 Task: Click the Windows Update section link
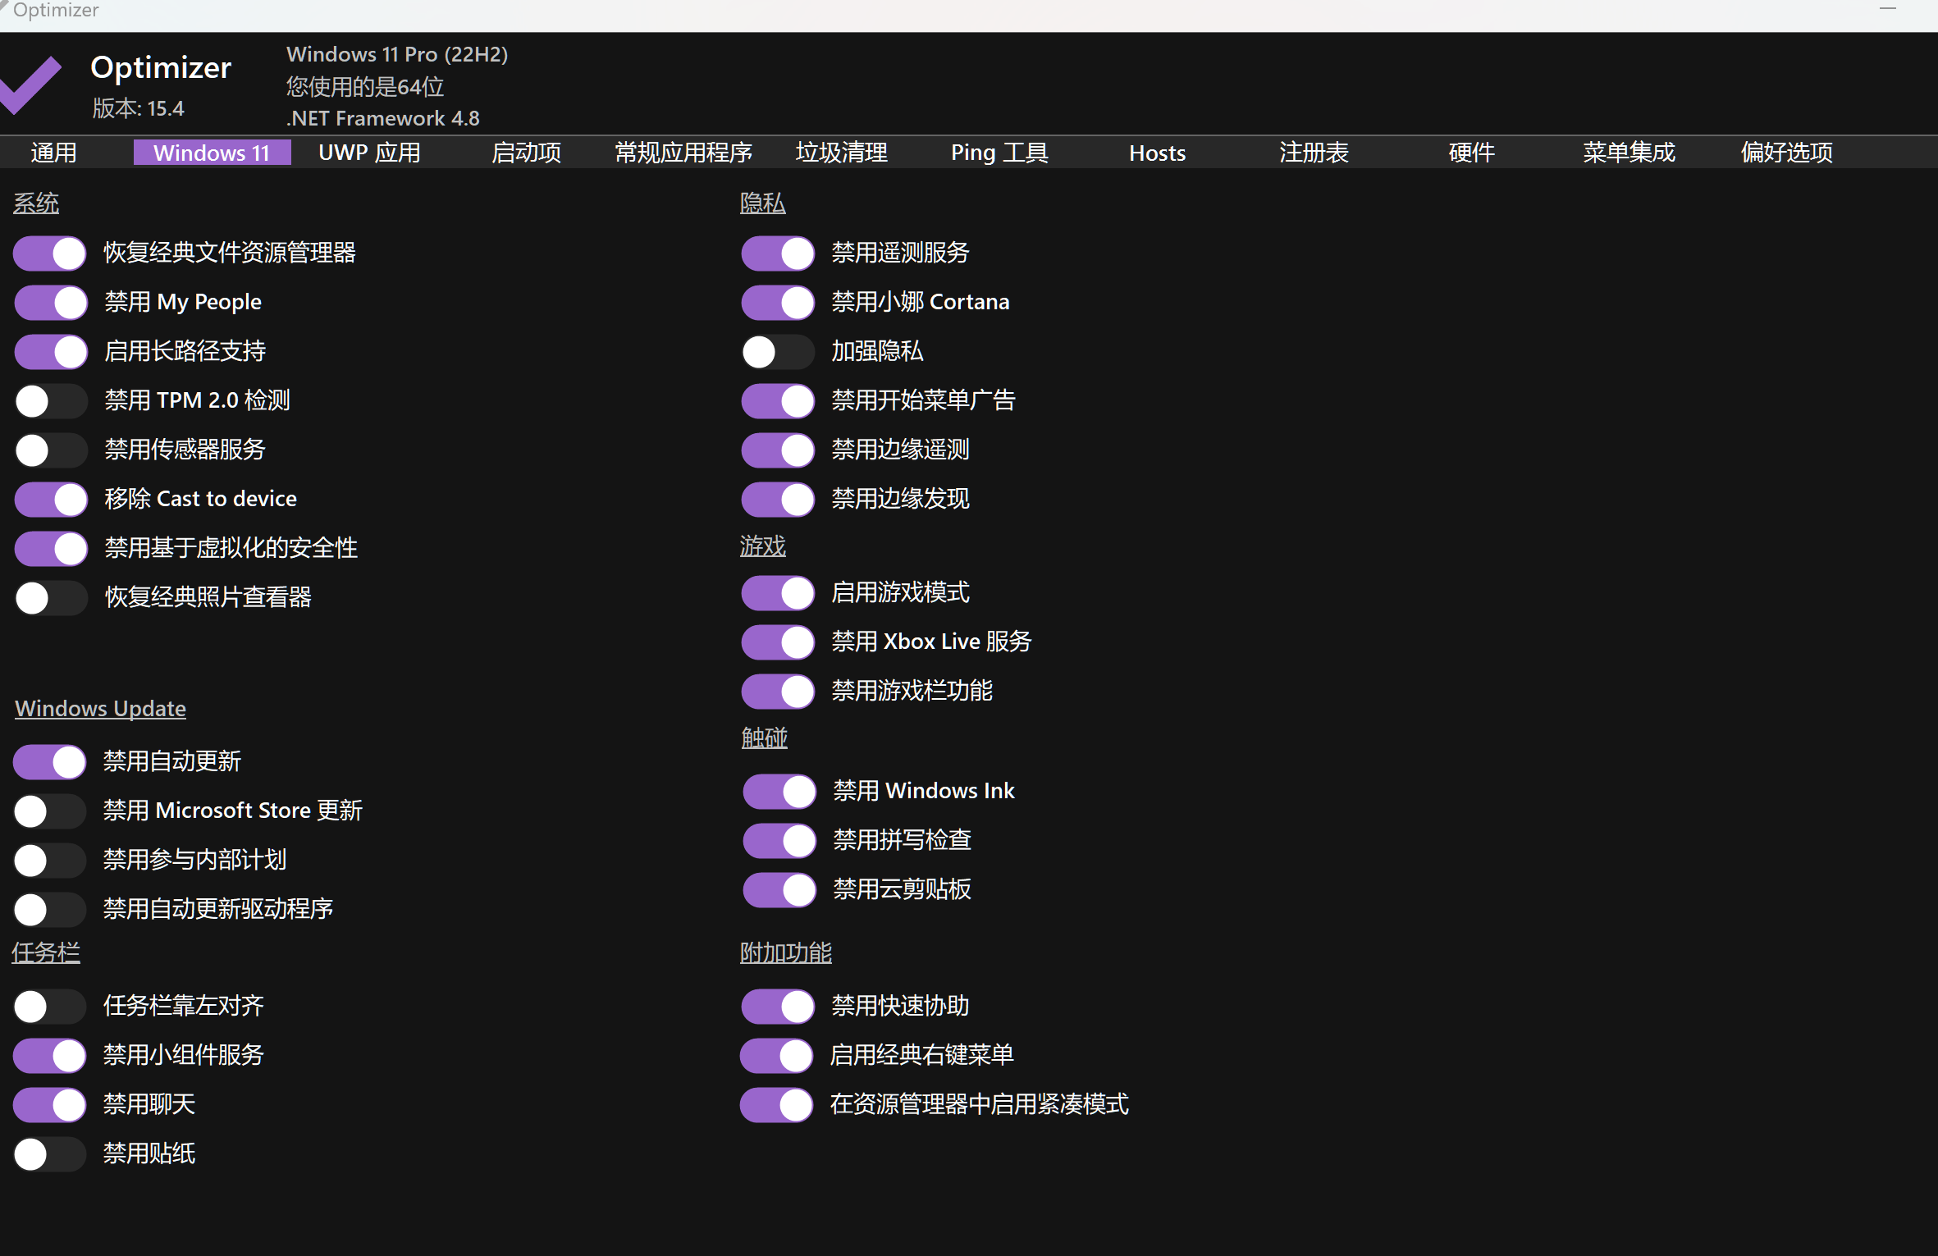100,708
